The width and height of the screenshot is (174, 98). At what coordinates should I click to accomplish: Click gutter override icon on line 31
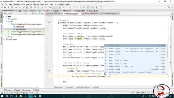click(x=49, y=71)
